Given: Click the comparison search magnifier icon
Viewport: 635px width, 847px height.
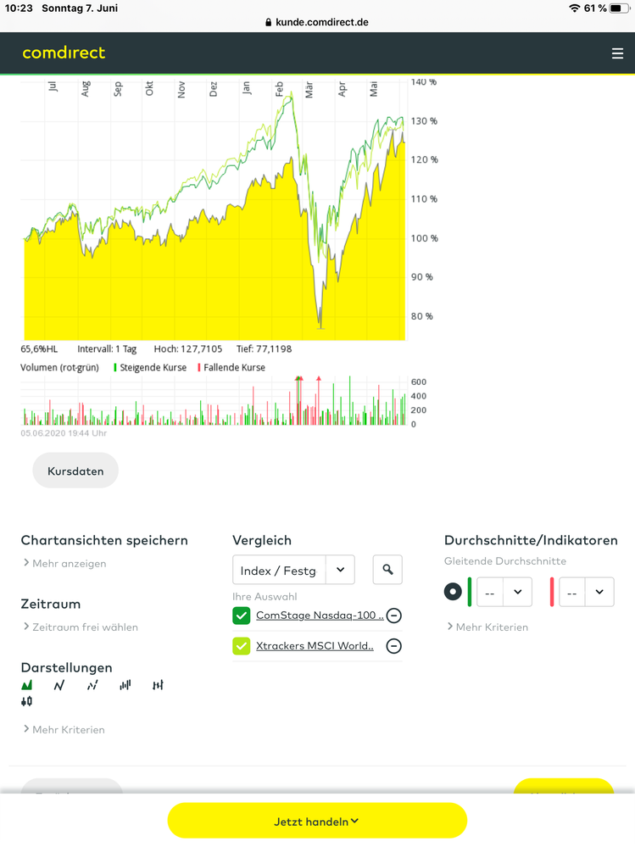Looking at the screenshot, I should click(x=387, y=570).
